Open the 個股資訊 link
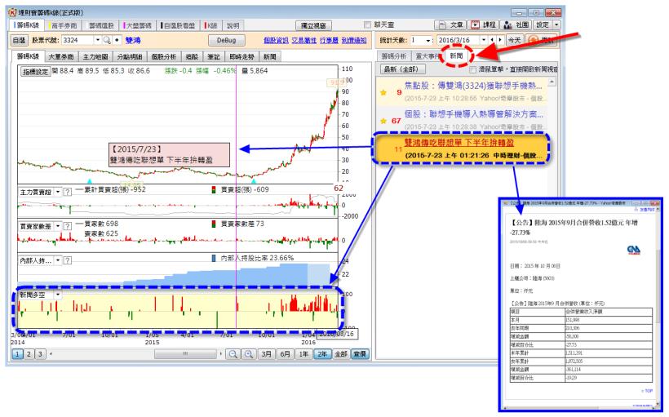The height and width of the screenshot is (417, 669). (276, 40)
